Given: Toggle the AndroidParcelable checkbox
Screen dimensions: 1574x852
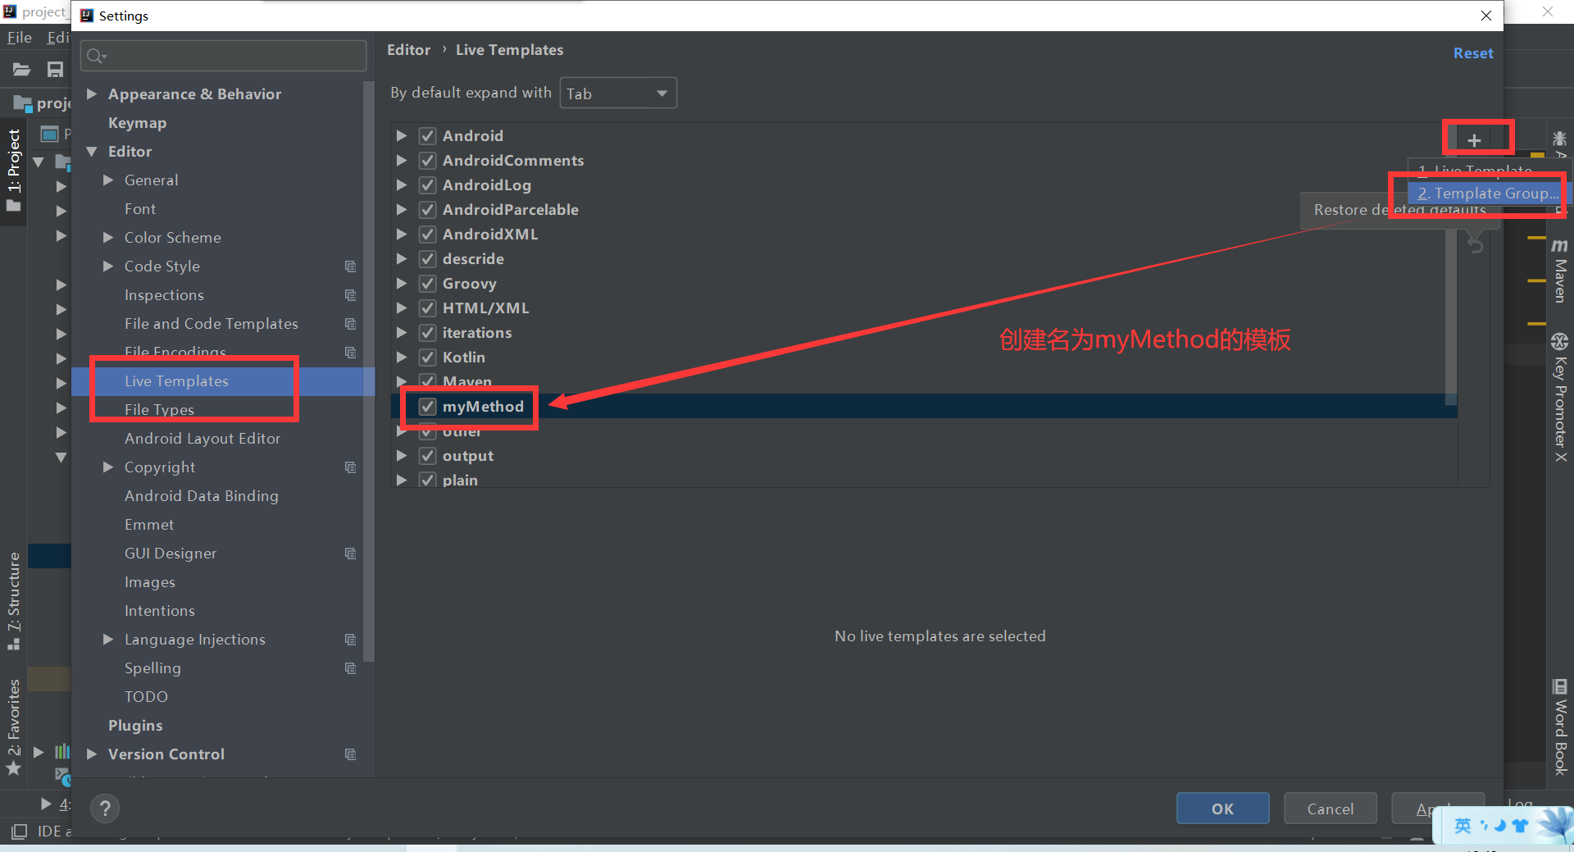Looking at the screenshot, I should click(x=427, y=210).
